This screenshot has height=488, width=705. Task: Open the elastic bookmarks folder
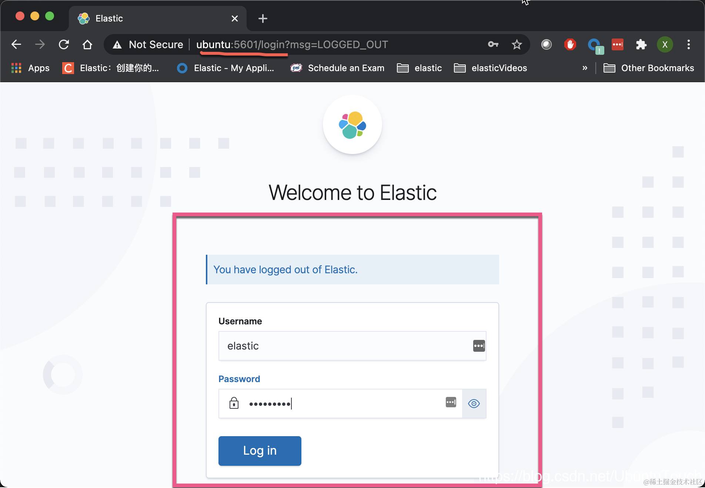coord(420,68)
